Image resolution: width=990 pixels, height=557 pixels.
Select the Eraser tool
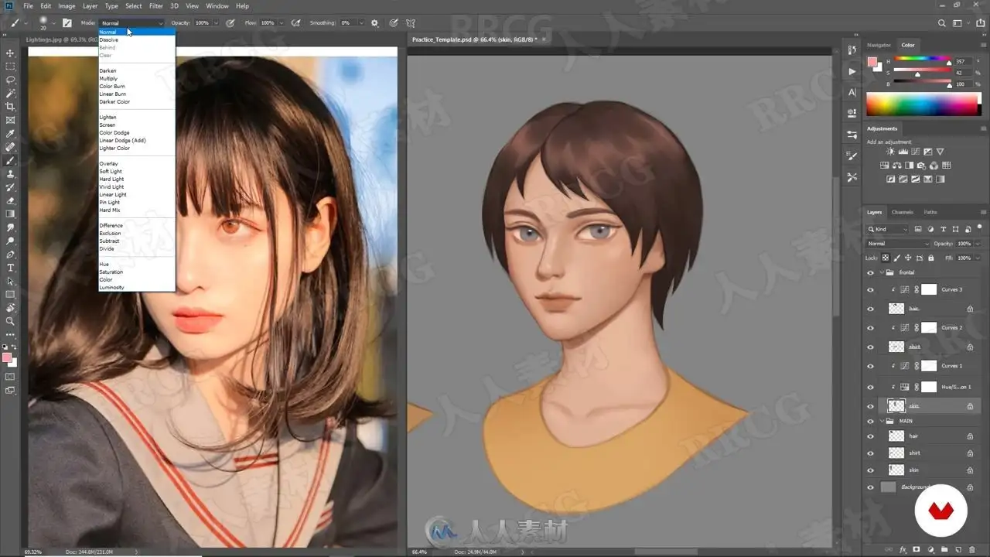[10, 200]
